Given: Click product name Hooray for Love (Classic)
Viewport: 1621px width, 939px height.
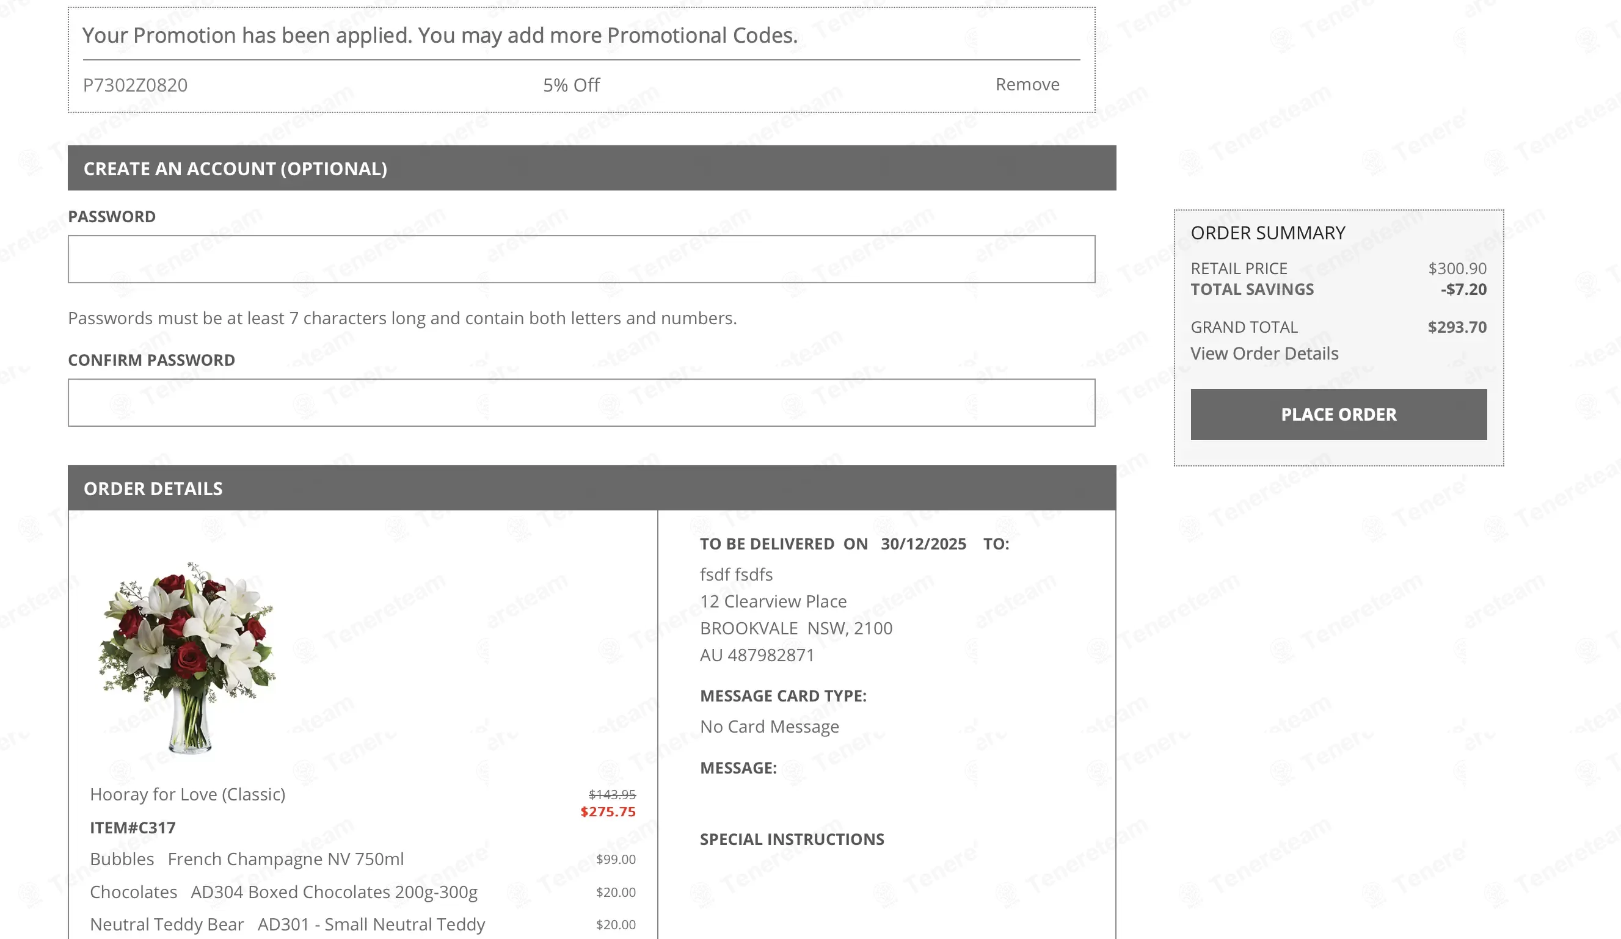Looking at the screenshot, I should point(187,794).
